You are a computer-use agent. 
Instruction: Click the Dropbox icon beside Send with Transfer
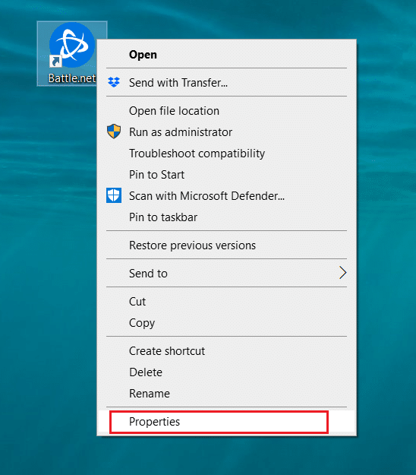click(114, 82)
